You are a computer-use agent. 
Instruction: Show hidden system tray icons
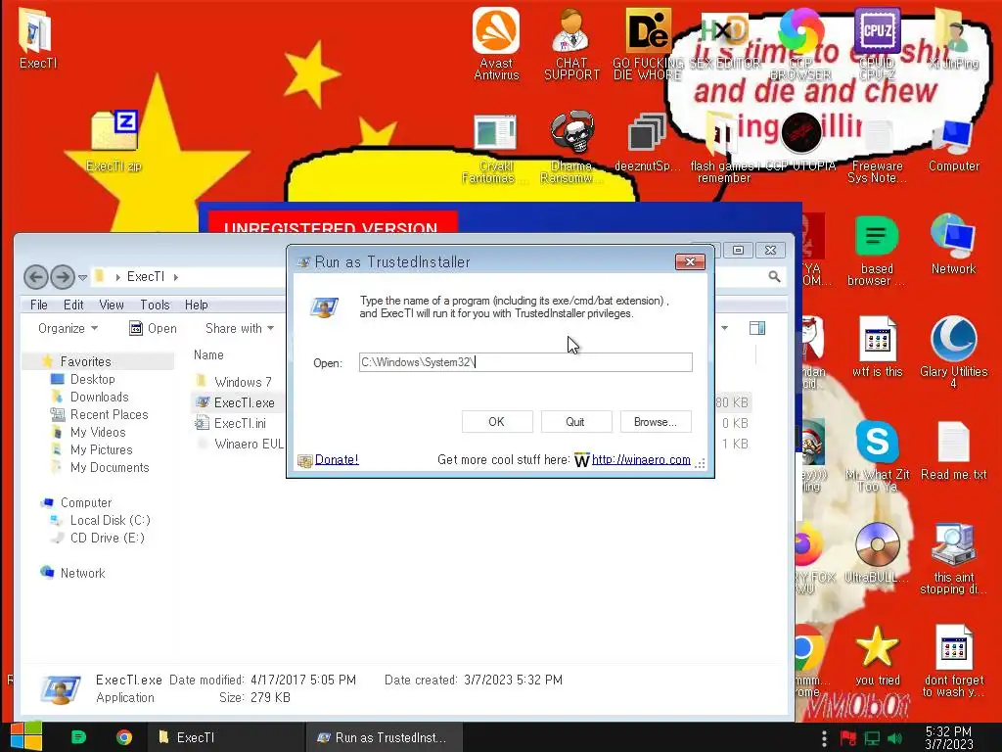click(x=824, y=738)
